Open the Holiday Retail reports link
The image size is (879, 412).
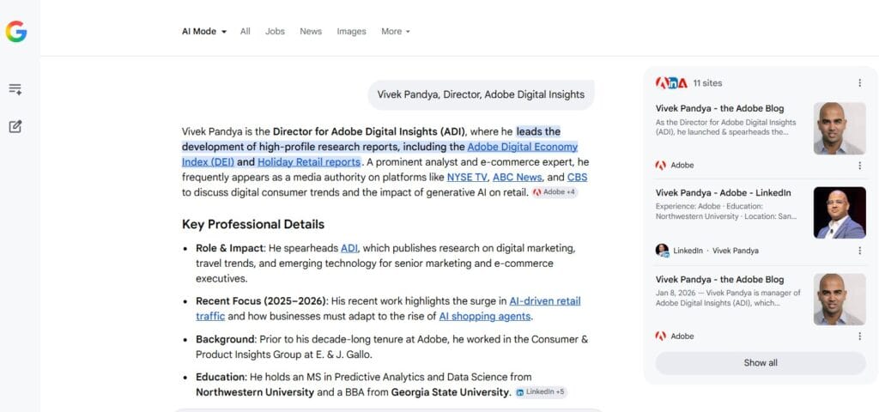[x=309, y=162]
